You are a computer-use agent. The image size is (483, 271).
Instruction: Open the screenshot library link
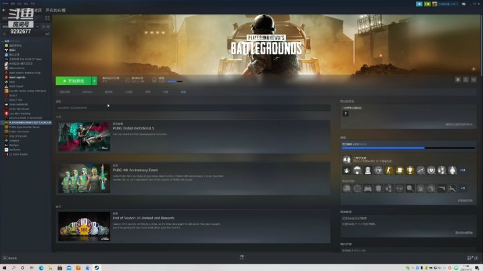pyautogui.click(x=464, y=233)
